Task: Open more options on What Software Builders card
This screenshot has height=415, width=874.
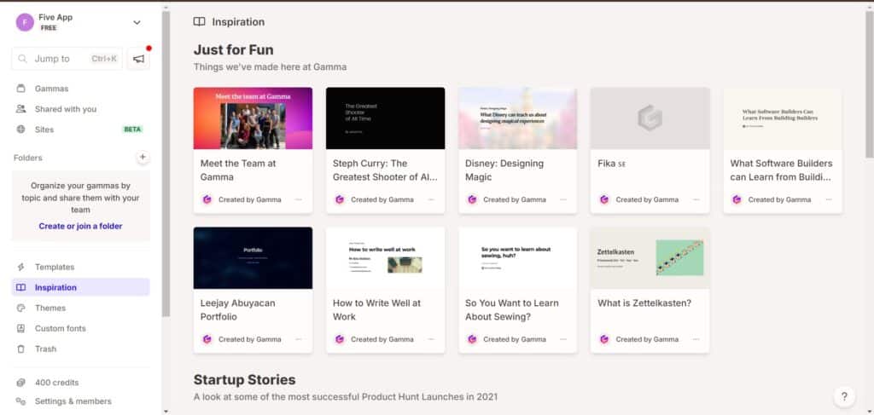Action: [x=829, y=199]
